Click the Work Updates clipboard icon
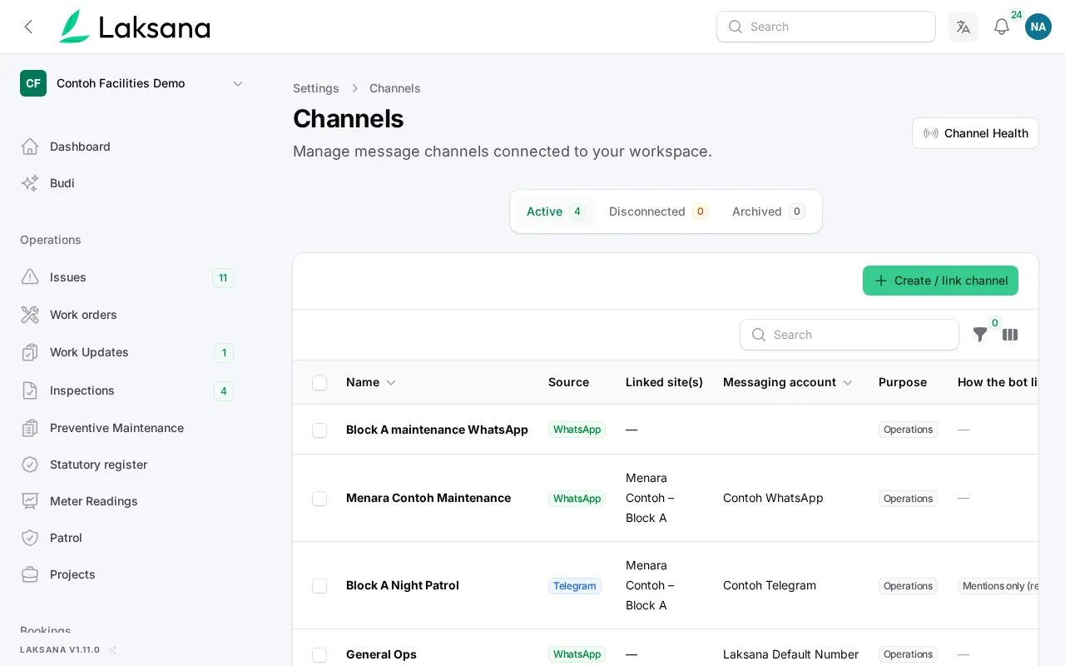The width and height of the screenshot is (1065, 666). click(30, 352)
